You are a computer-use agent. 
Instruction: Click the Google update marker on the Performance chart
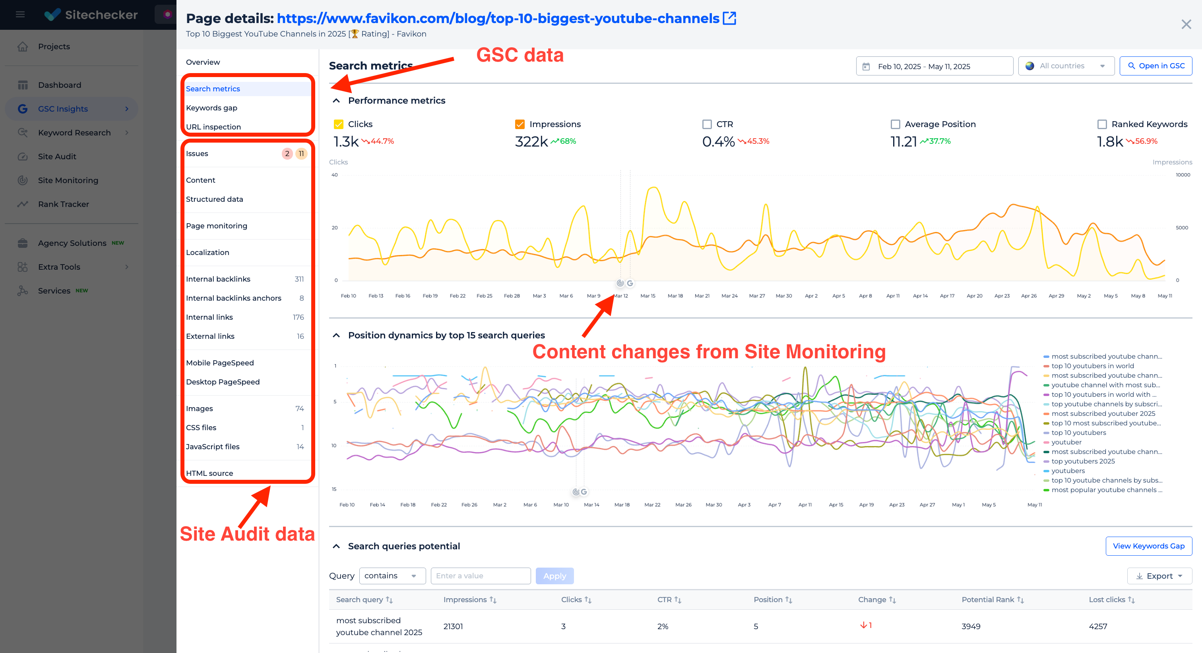point(630,283)
